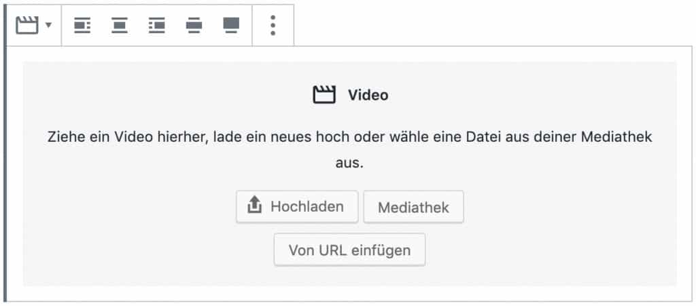
Task: Click the Video heading clapperboard icon
Action: [x=324, y=95]
